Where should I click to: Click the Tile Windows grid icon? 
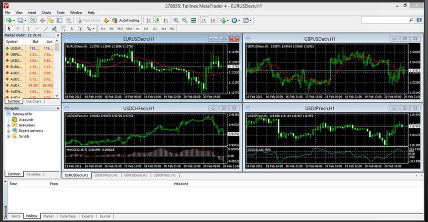193,20
